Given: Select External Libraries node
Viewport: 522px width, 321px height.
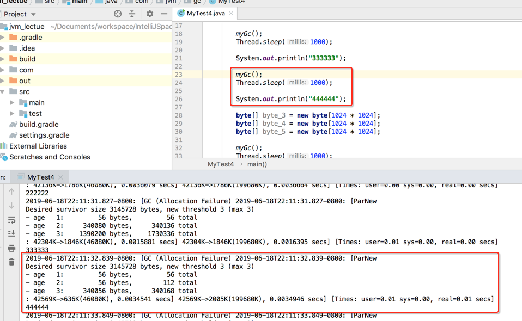Looking at the screenshot, I should 38,146.
